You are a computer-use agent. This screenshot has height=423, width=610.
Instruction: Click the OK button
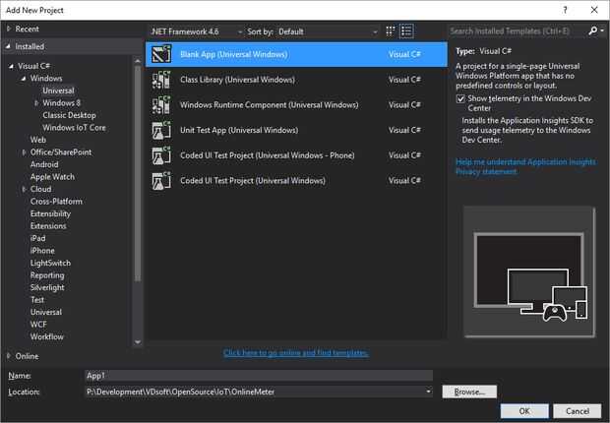click(524, 411)
